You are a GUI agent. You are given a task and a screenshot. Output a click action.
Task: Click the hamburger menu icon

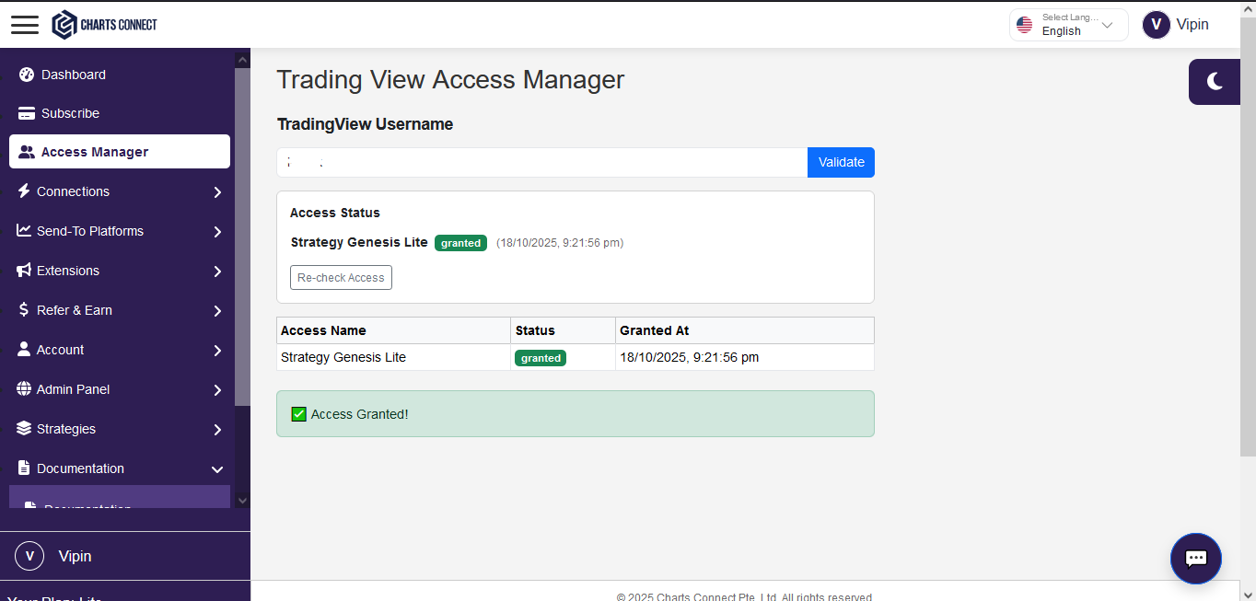coord(25,25)
